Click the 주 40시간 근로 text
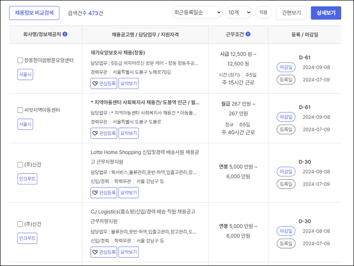 [238, 132]
